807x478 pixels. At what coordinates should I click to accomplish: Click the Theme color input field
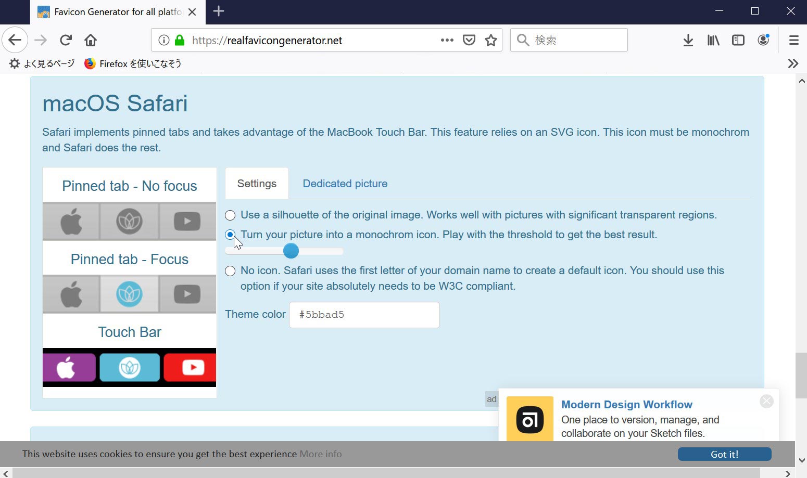(364, 315)
